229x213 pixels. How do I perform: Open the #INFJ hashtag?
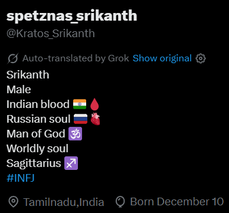21,178
